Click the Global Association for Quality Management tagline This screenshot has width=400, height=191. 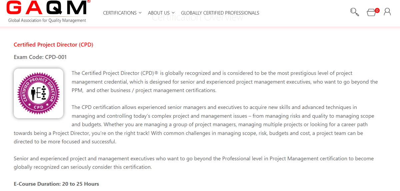tap(47, 20)
